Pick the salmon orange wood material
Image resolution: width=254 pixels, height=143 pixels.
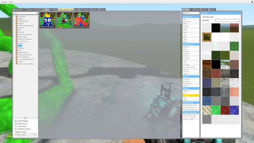pos(234,92)
